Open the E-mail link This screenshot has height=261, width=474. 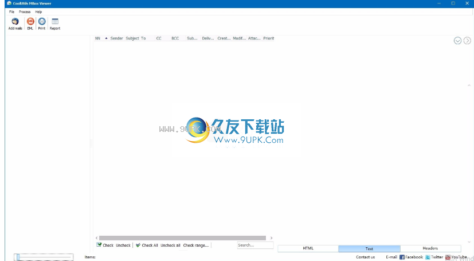click(391, 257)
